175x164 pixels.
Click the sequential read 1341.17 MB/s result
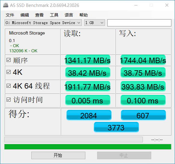[x=88, y=60]
